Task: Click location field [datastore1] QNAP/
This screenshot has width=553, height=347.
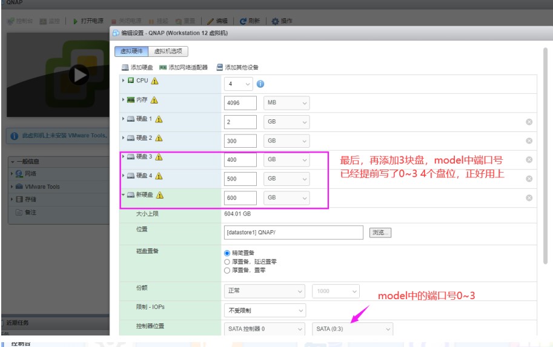Action: point(293,233)
